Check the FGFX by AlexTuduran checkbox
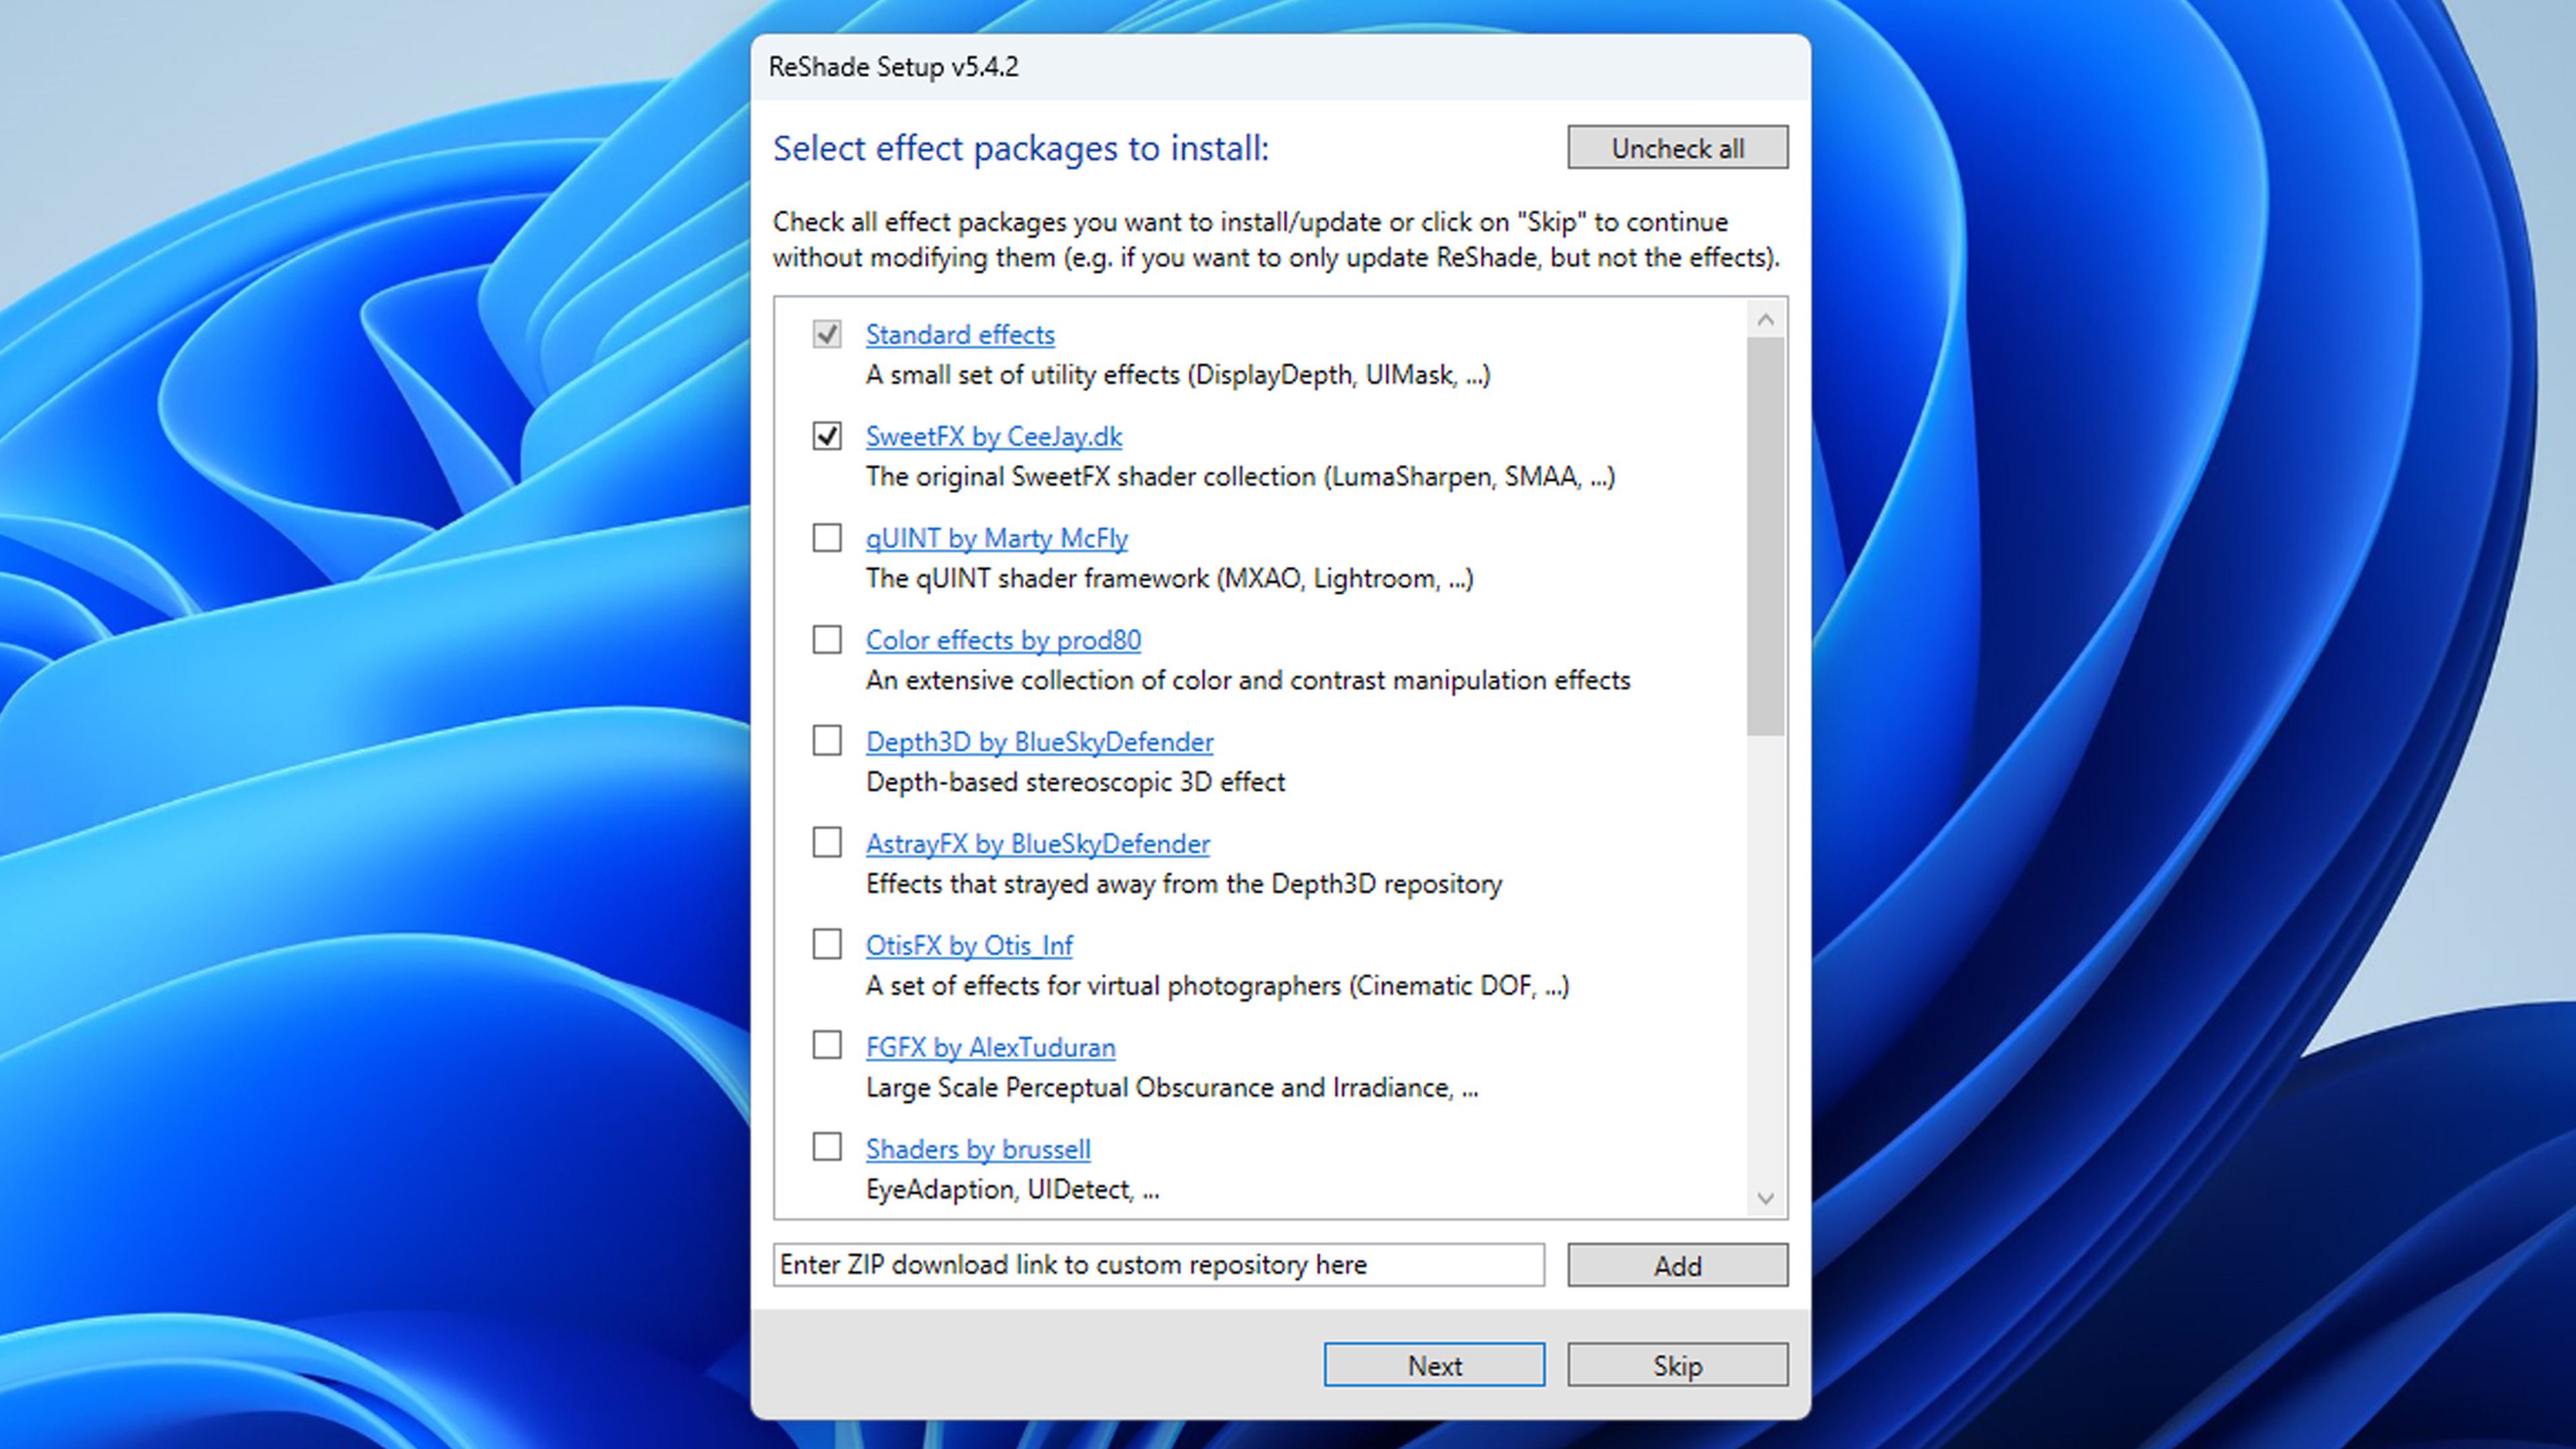This screenshot has height=1449, width=2576. point(827,1046)
